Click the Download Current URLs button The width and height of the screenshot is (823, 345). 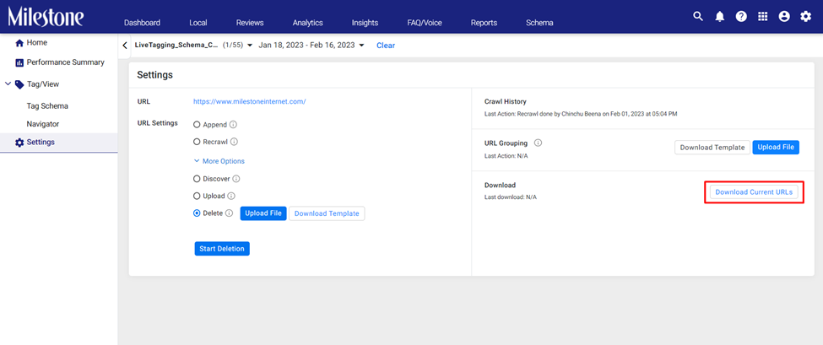click(x=754, y=192)
